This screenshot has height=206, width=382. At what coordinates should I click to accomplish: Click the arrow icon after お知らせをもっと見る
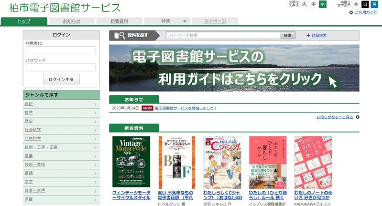click(x=358, y=117)
